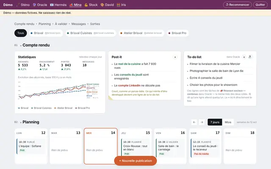Filter by Atelier Brisval account
271x169 pixels.
click(141, 33)
